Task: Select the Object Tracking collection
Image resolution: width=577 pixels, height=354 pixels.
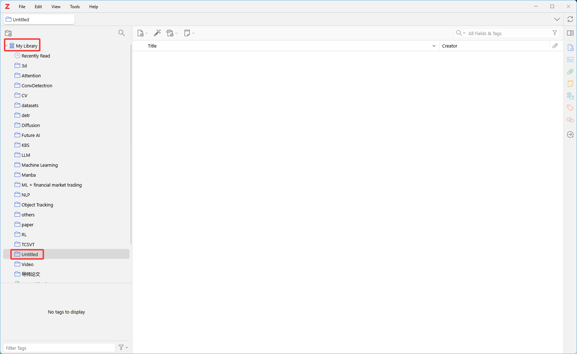Action: coord(66,205)
